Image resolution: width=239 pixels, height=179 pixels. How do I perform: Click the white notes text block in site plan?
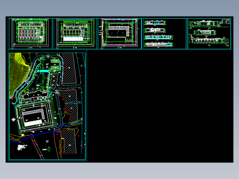coord(23,147)
